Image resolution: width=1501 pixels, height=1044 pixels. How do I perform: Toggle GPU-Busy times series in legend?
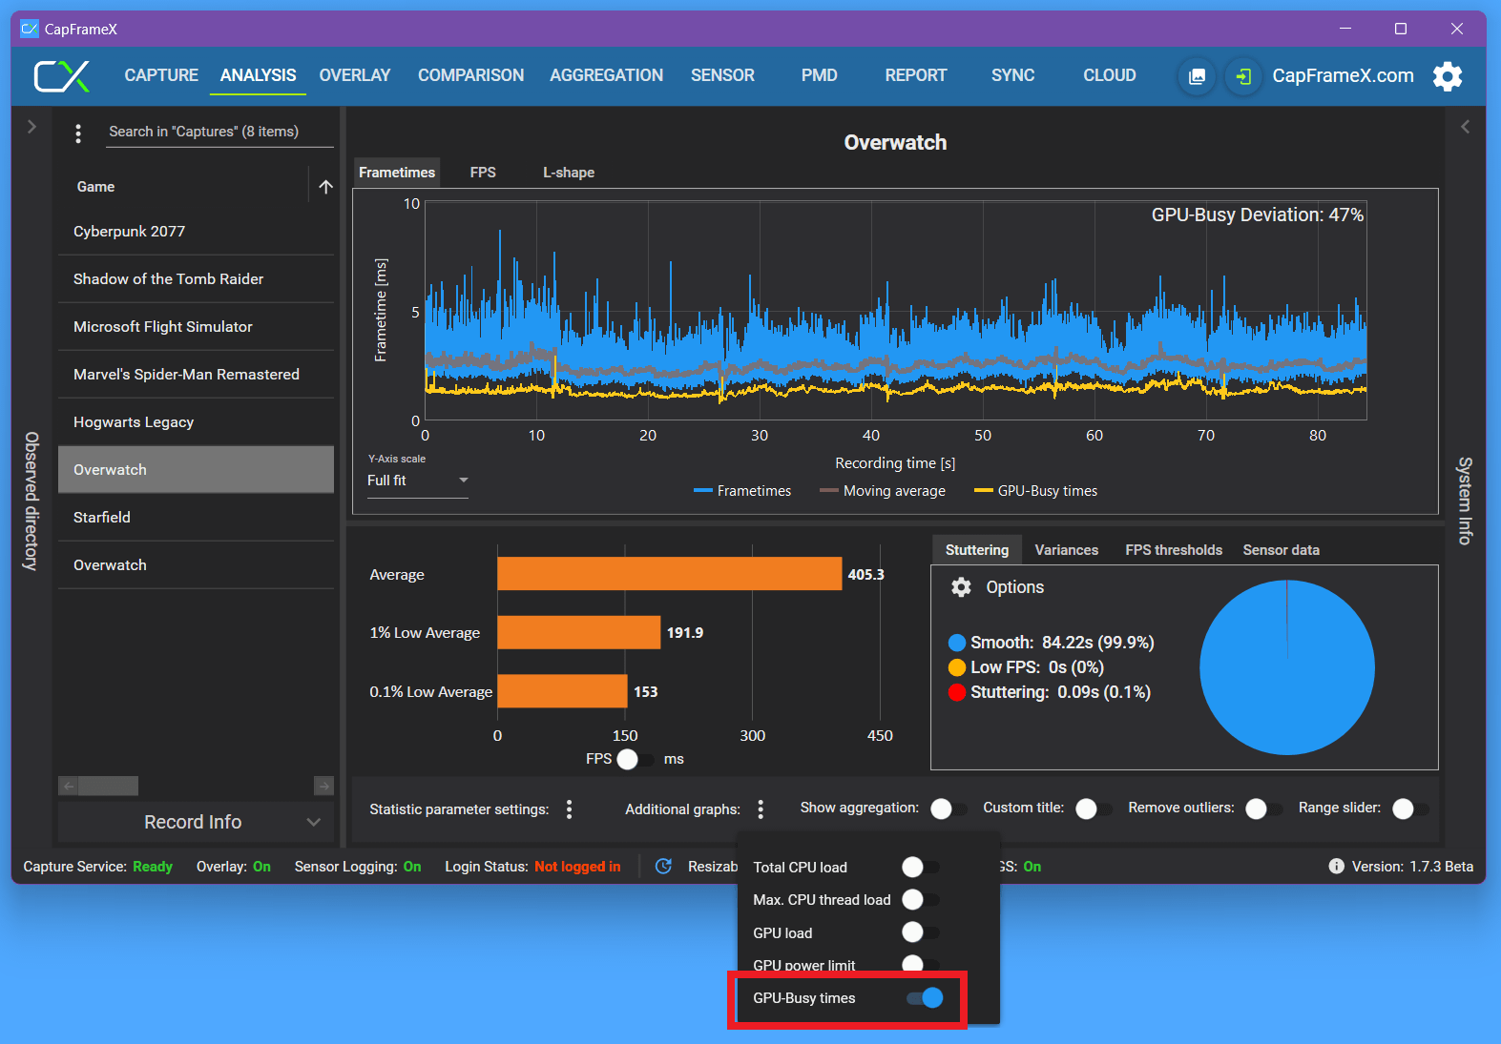point(1035,491)
